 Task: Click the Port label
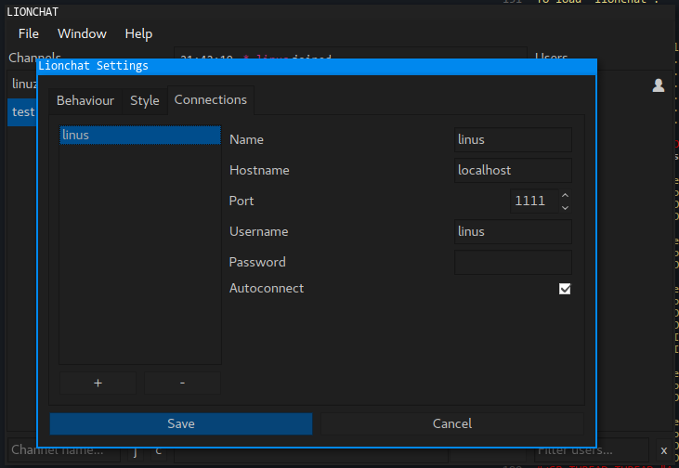pyautogui.click(x=242, y=201)
